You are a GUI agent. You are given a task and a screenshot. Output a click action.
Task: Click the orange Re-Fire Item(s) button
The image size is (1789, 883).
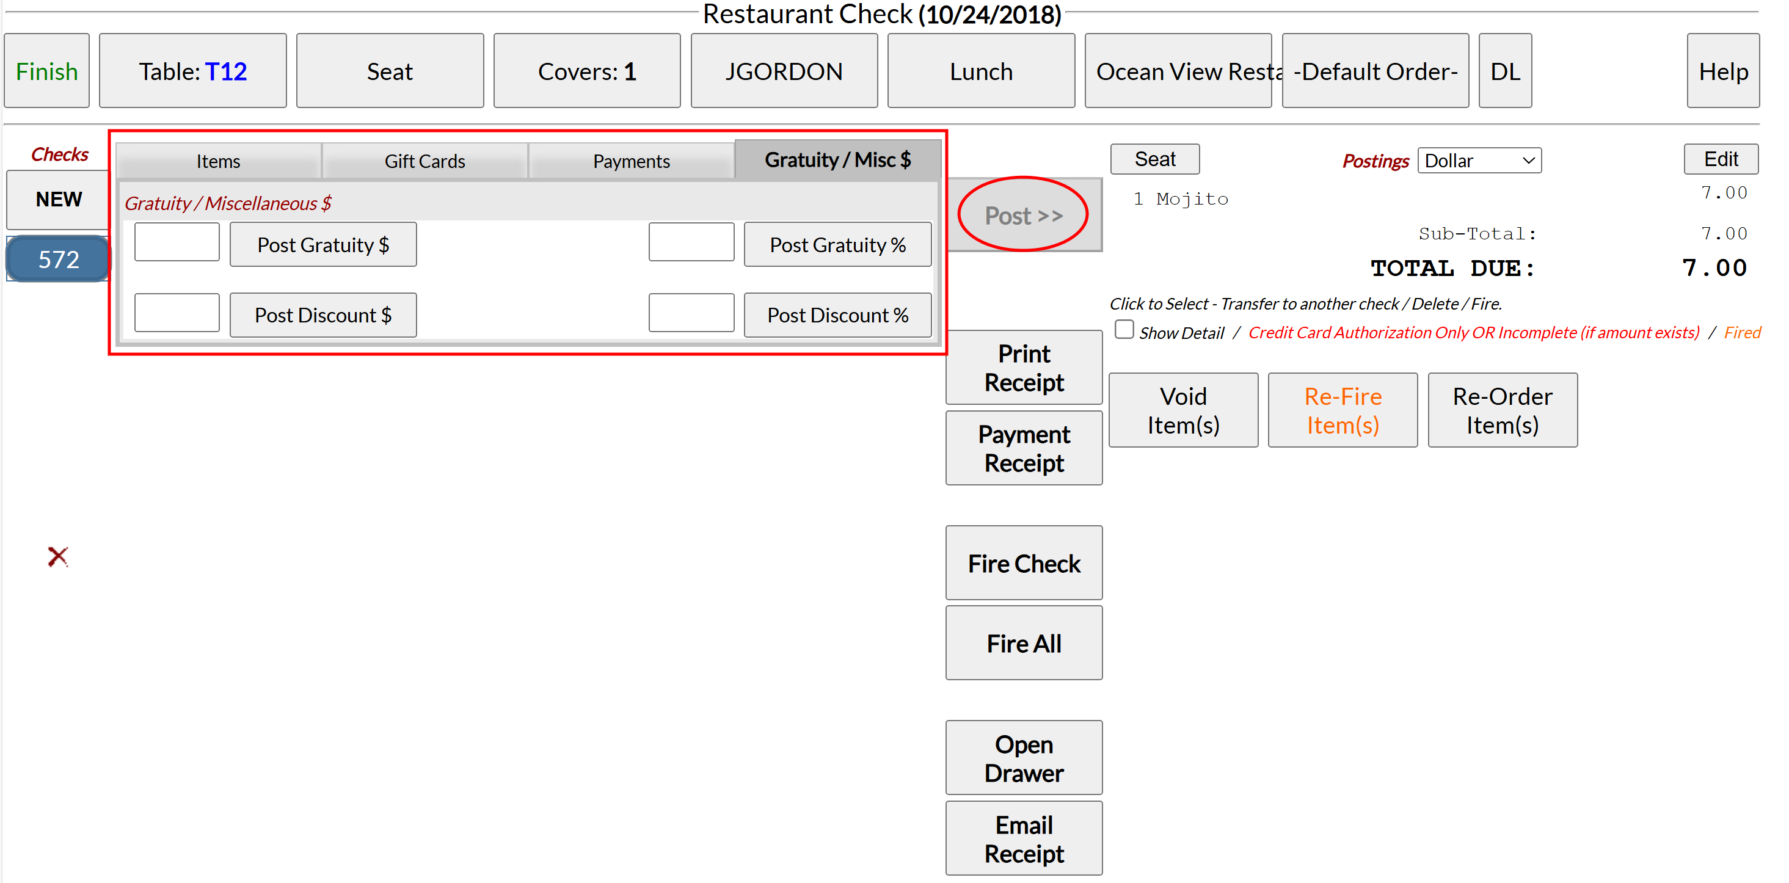pos(1342,410)
